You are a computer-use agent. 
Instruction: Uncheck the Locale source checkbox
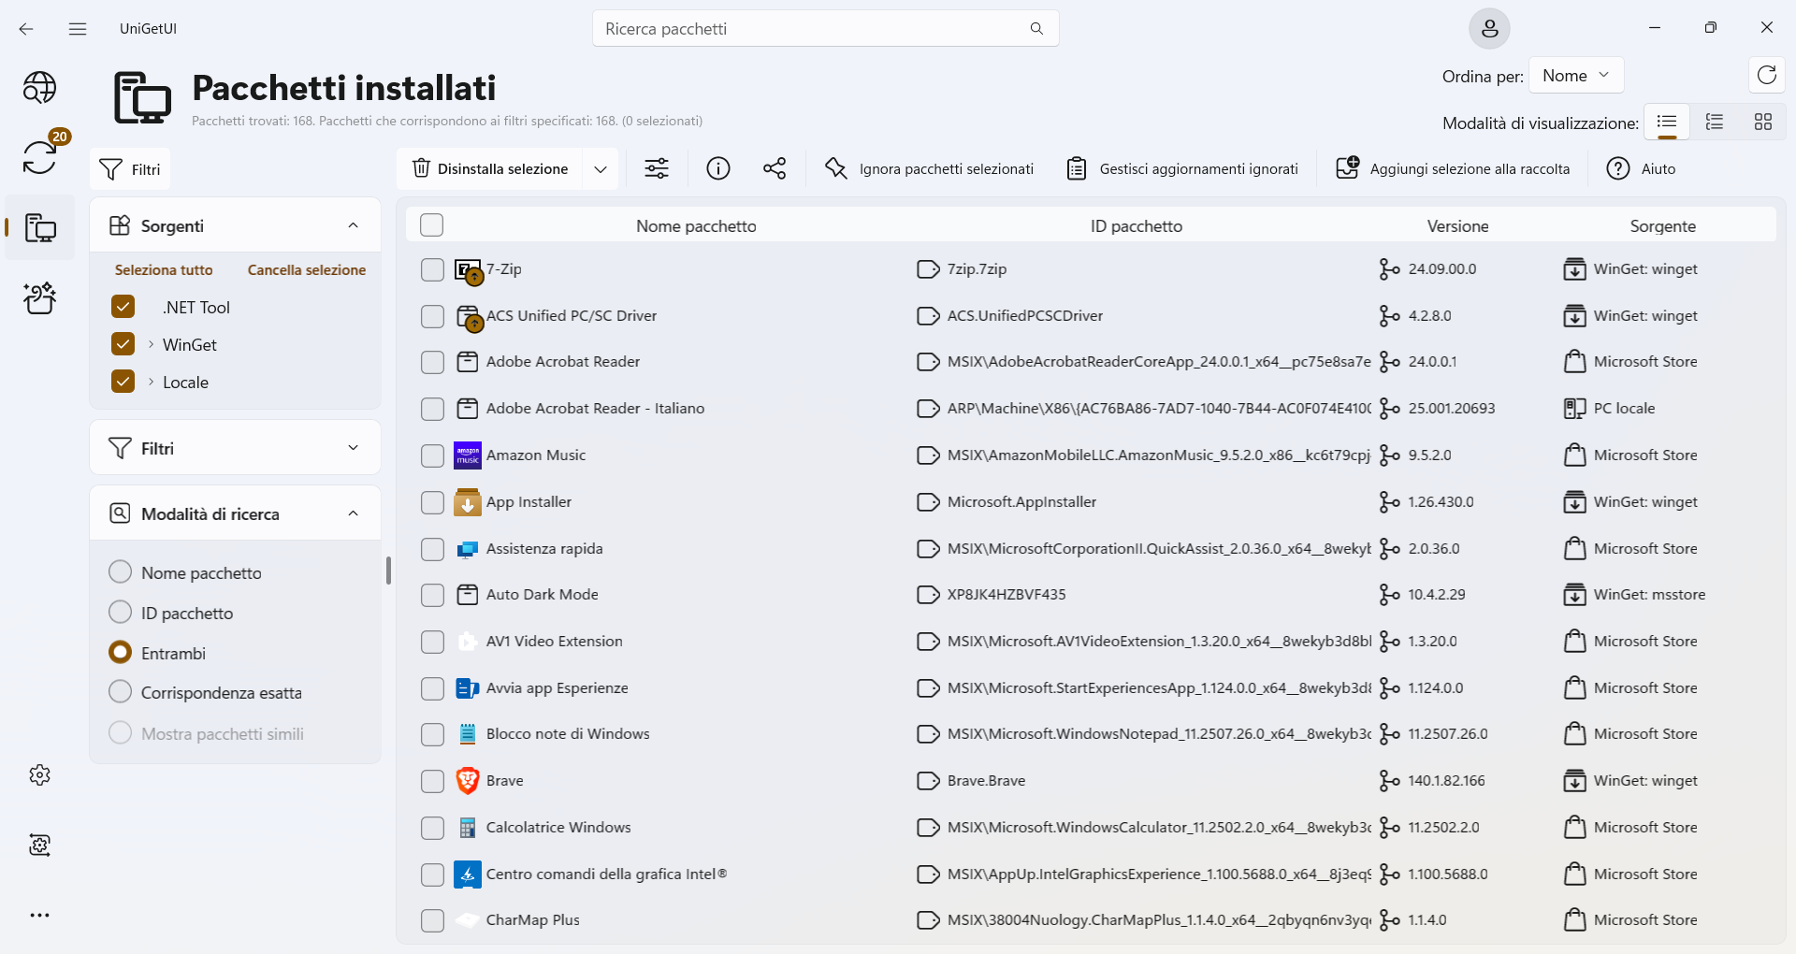pyautogui.click(x=123, y=382)
